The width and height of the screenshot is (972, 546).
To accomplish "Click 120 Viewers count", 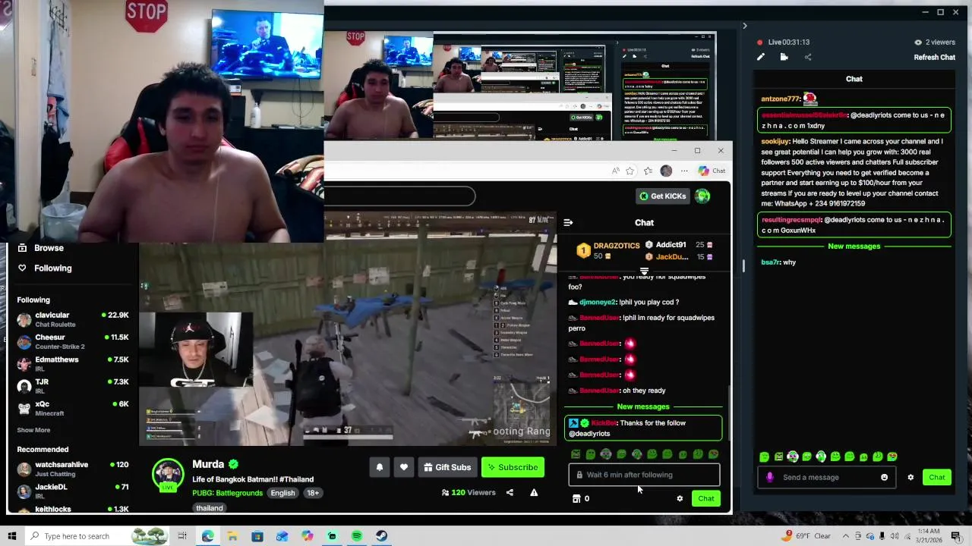I will [x=468, y=492].
